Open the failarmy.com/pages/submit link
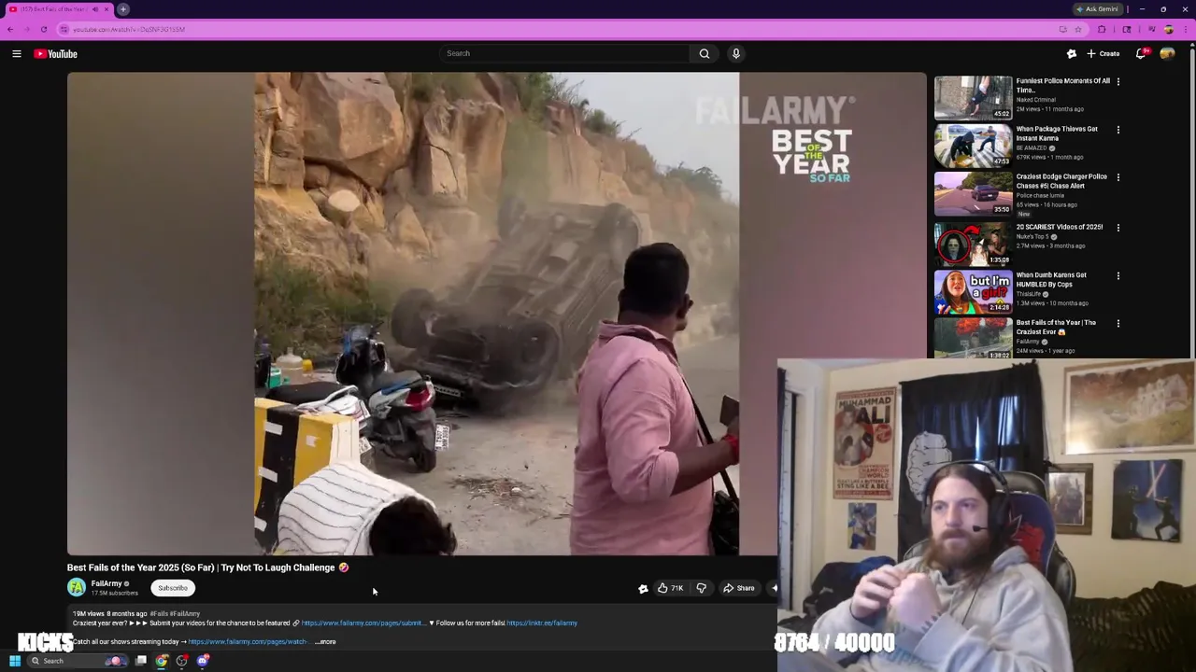Viewport: 1196px width, 672px height. coord(363,623)
